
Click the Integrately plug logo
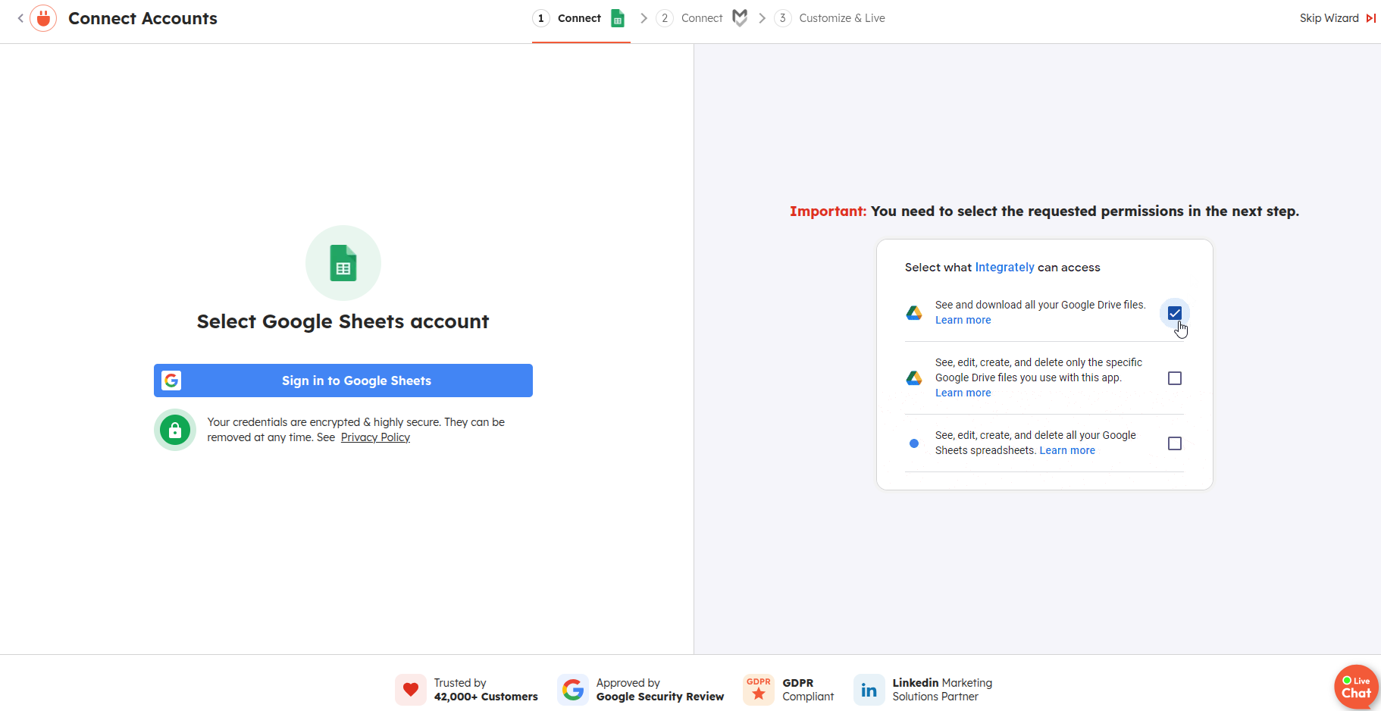click(x=44, y=18)
